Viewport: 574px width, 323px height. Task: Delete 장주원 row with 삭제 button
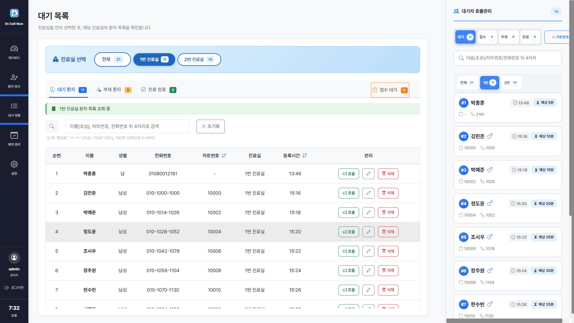(x=388, y=271)
